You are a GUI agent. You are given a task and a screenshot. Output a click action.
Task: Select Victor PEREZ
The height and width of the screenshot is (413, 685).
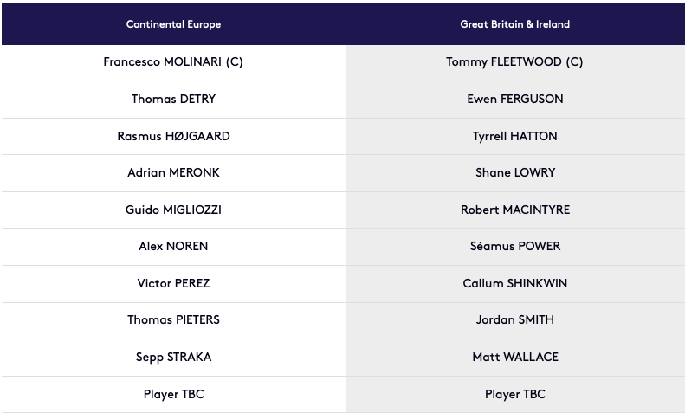point(173,283)
